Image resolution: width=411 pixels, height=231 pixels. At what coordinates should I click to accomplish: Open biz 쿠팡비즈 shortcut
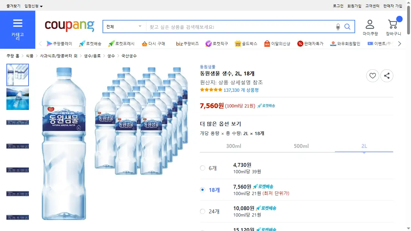coord(188,44)
